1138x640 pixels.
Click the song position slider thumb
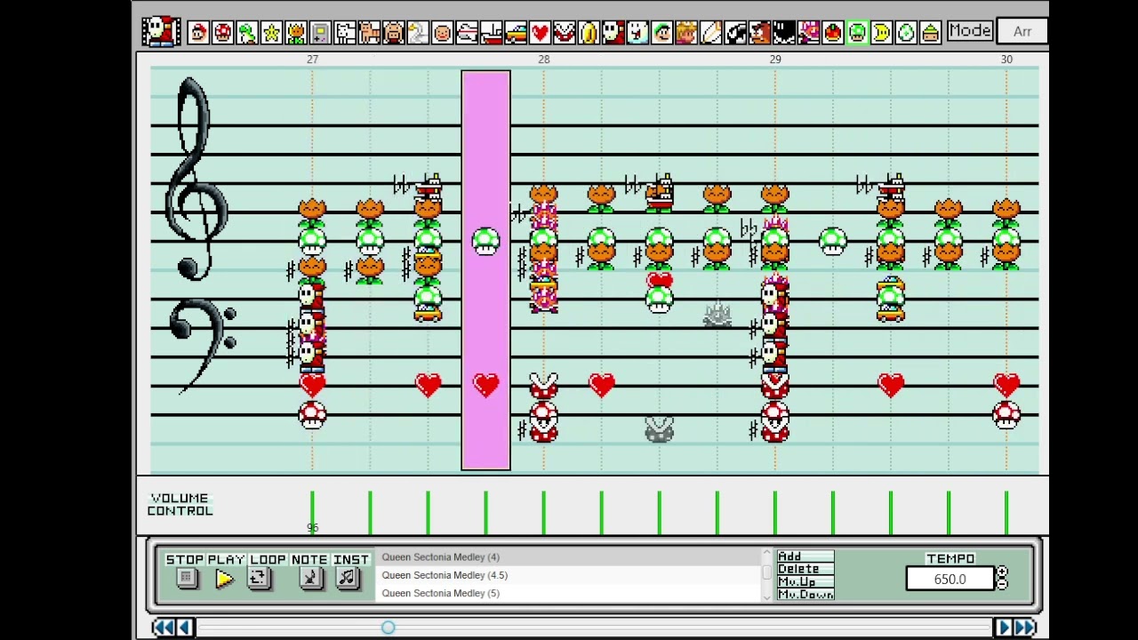pyautogui.click(x=389, y=628)
